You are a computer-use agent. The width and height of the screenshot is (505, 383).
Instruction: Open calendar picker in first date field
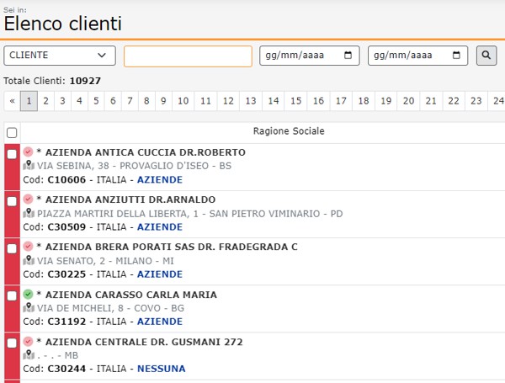pyautogui.click(x=348, y=56)
